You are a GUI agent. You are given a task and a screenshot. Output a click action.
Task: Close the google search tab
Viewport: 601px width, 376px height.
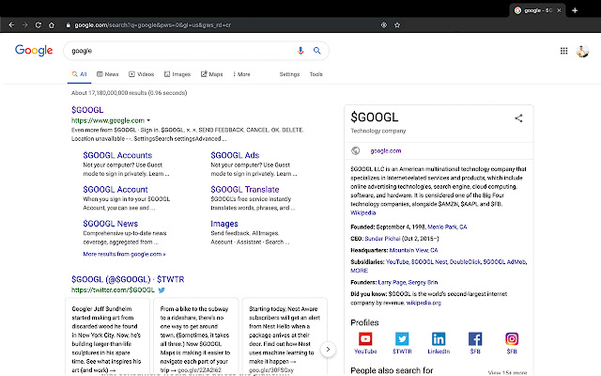tap(559, 10)
